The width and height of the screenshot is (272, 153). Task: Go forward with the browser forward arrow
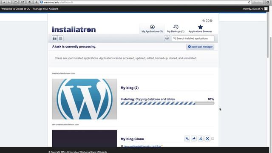click(x=8, y=2)
